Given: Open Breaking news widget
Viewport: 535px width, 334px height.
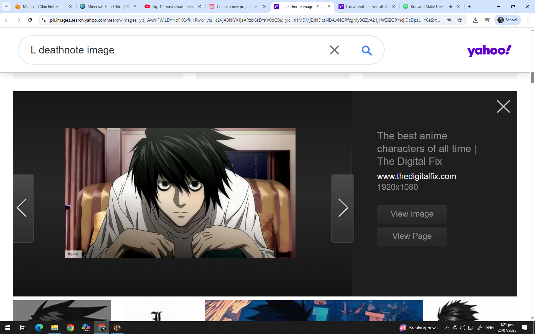Looking at the screenshot, I should pyautogui.click(x=418, y=328).
